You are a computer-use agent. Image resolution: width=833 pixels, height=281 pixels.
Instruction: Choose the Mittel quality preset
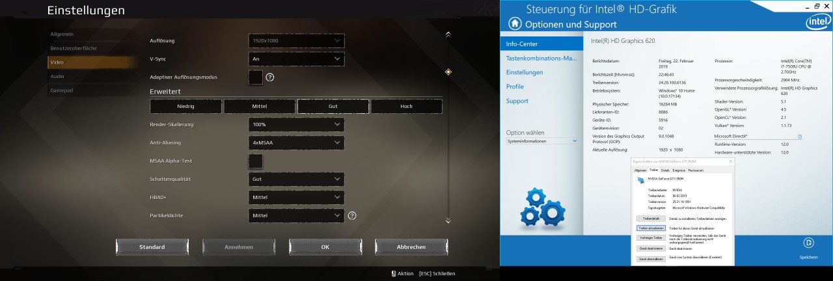(x=259, y=106)
